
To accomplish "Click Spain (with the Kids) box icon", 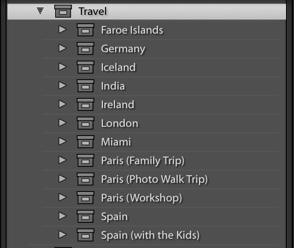I will tap(86, 235).
